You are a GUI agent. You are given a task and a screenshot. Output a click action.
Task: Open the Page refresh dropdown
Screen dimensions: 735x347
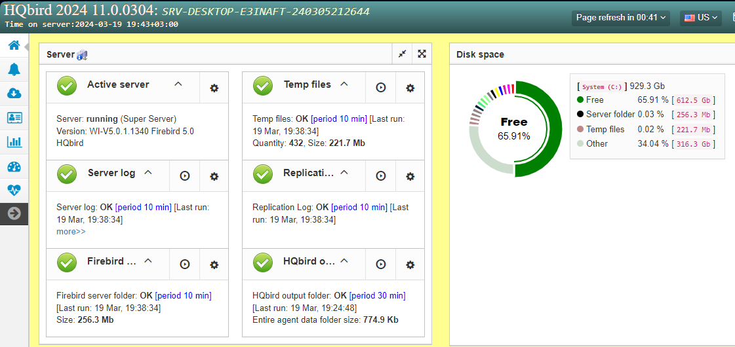pos(621,18)
